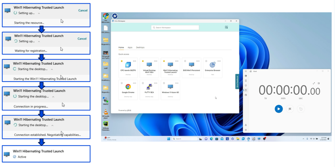Click the taskbar Search box
The width and height of the screenshot is (335, 167).
184,139
